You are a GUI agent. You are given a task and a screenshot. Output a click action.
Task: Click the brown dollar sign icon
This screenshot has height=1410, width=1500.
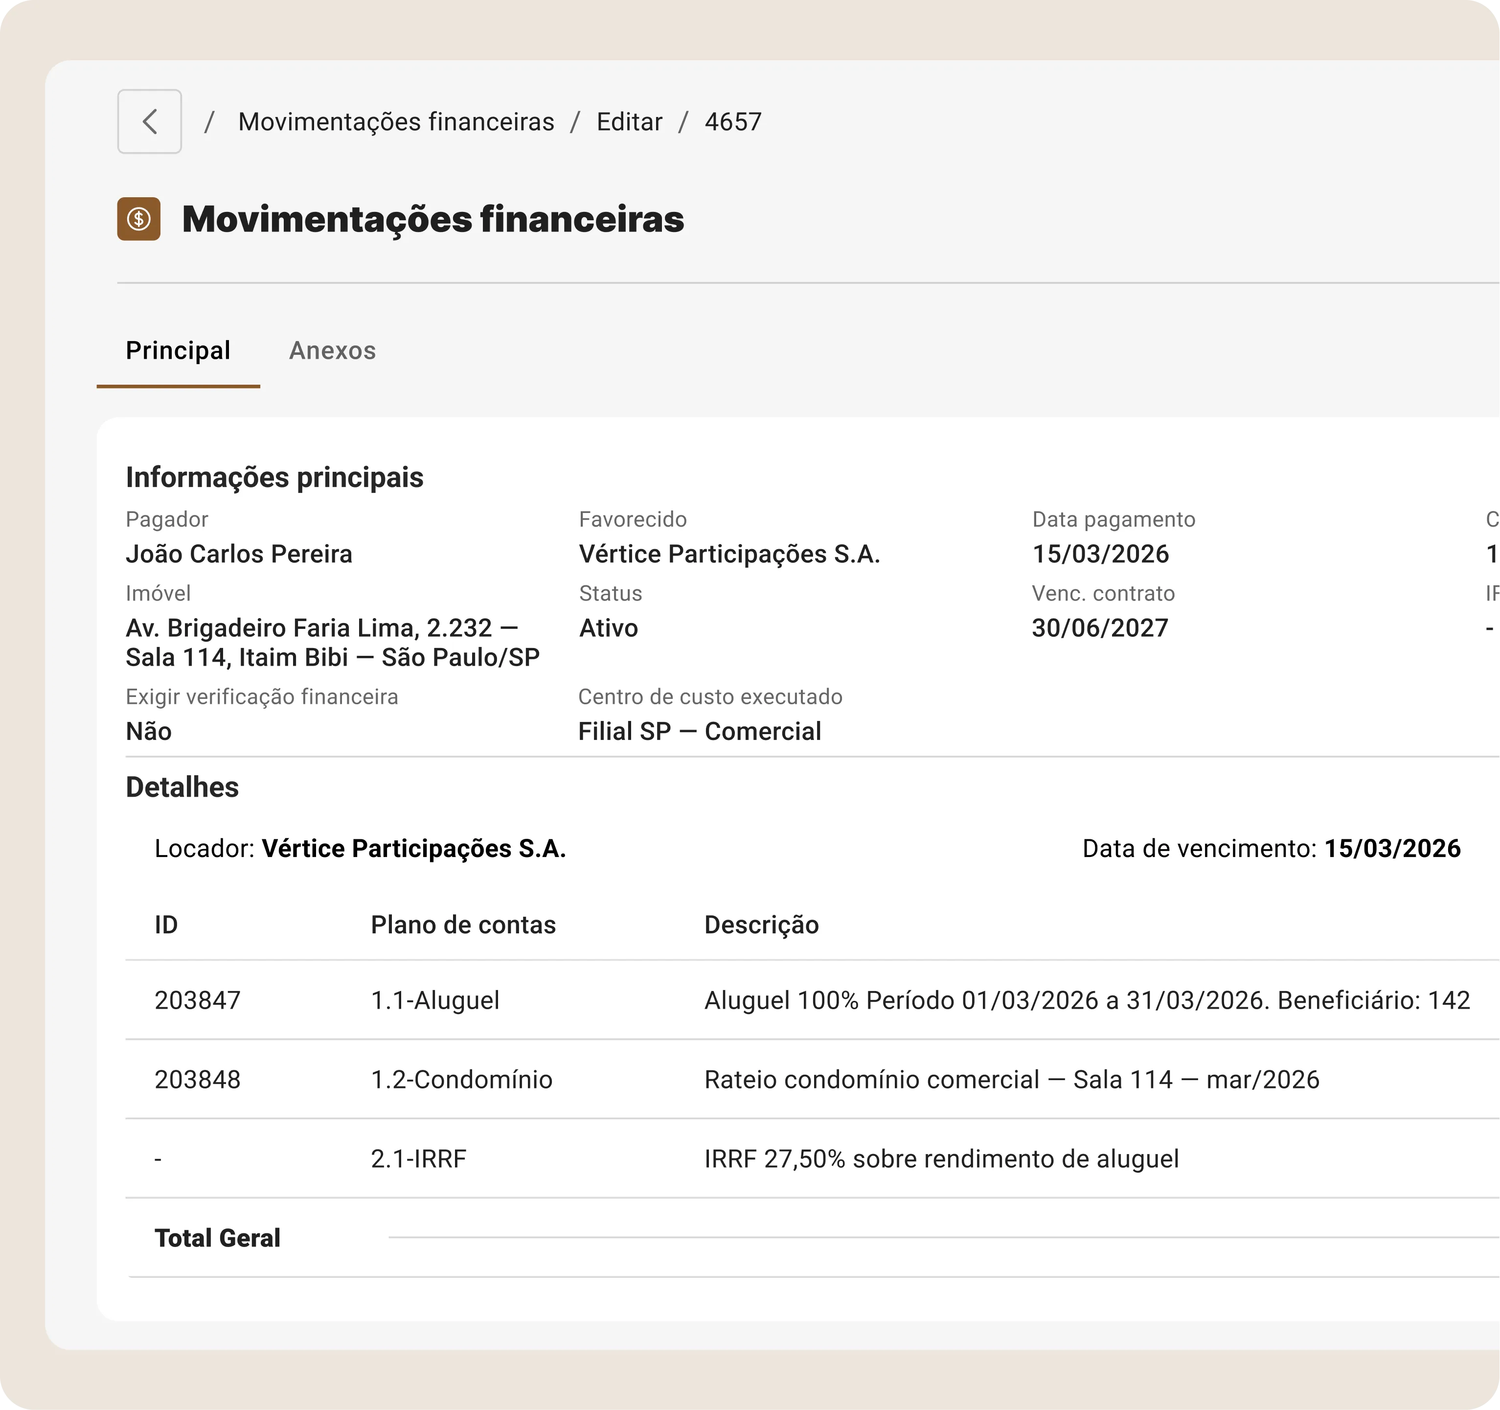(x=139, y=219)
